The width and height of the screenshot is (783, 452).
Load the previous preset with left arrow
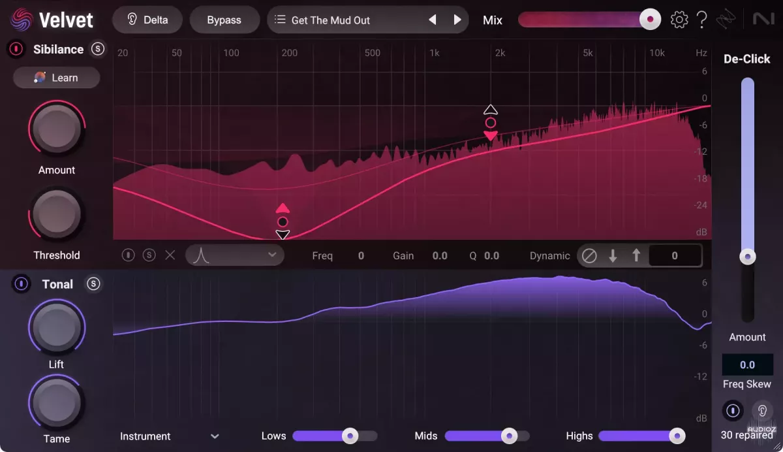[x=433, y=20]
